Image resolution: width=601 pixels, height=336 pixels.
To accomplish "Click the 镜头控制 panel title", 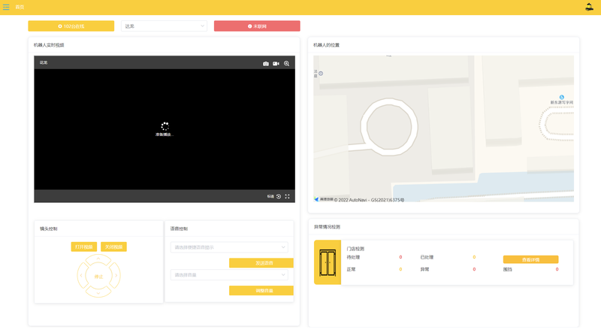I will pyautogui.click(x=49, y=229).
